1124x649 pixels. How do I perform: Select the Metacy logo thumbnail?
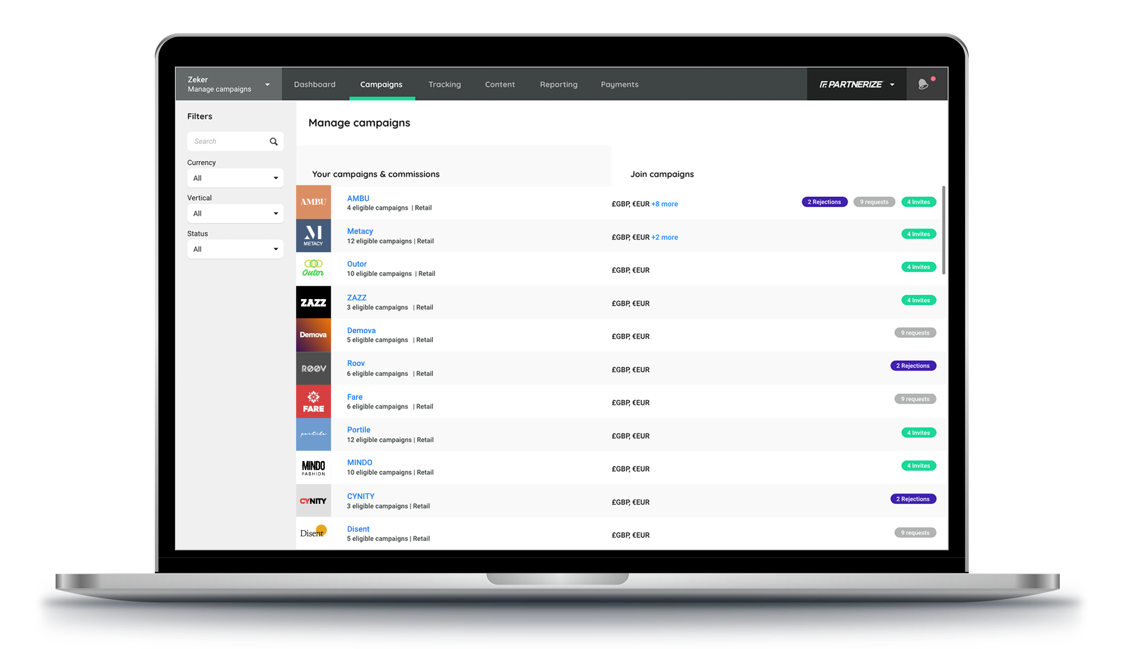(x=313, y=235)
